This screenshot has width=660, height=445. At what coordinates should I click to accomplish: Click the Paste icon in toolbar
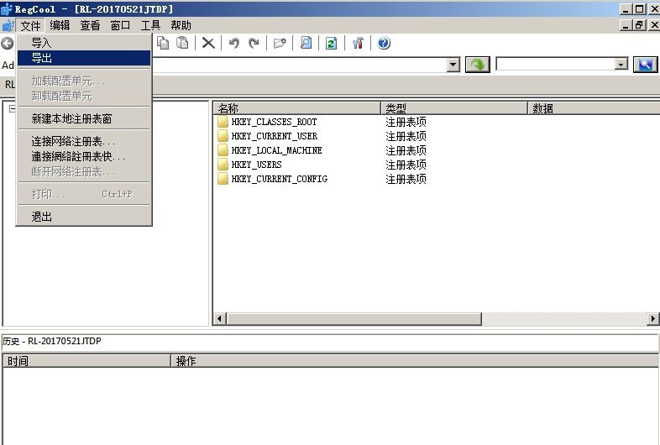tap(182, 43)
